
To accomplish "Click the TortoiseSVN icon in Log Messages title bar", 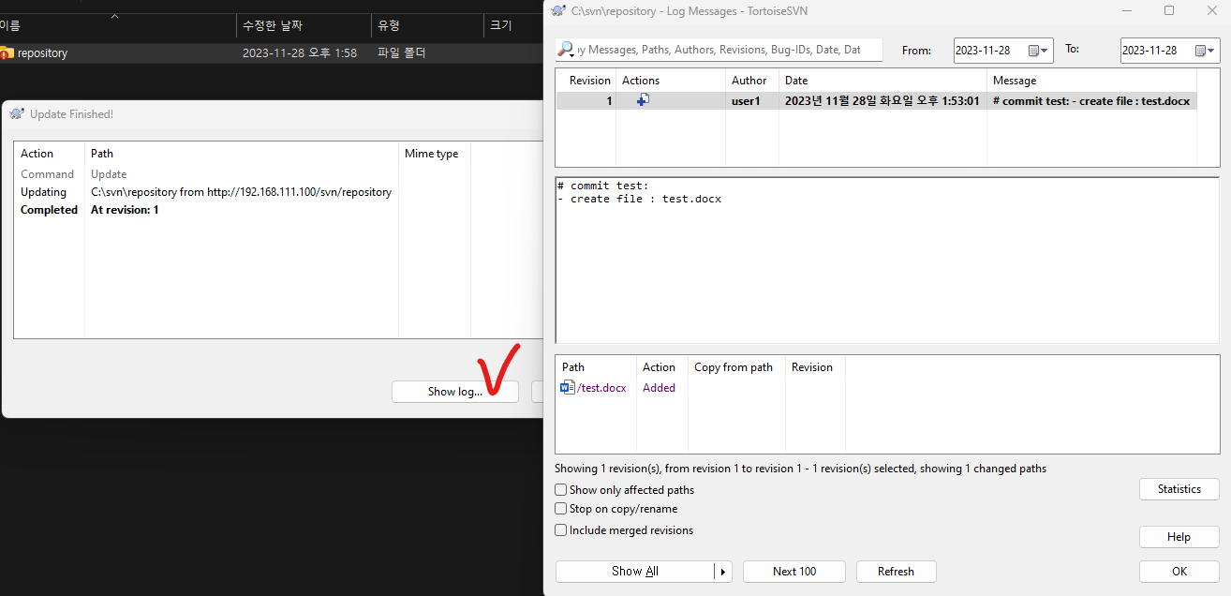I will click(558, 10).
